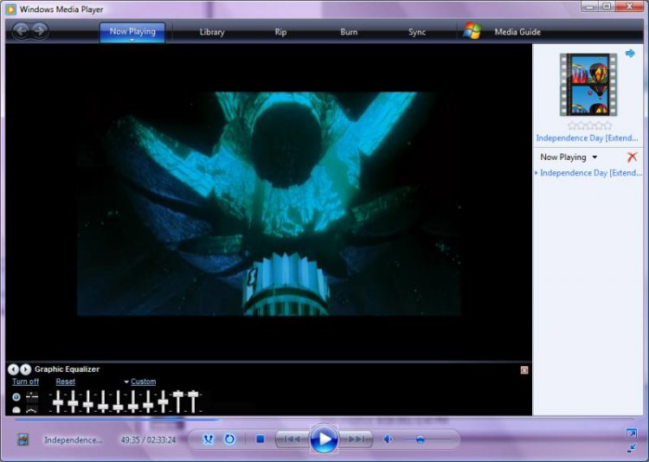The width and height of the screenshot is (649, 462).
Task: Close the enhancements panel
Action: point(524,370)
